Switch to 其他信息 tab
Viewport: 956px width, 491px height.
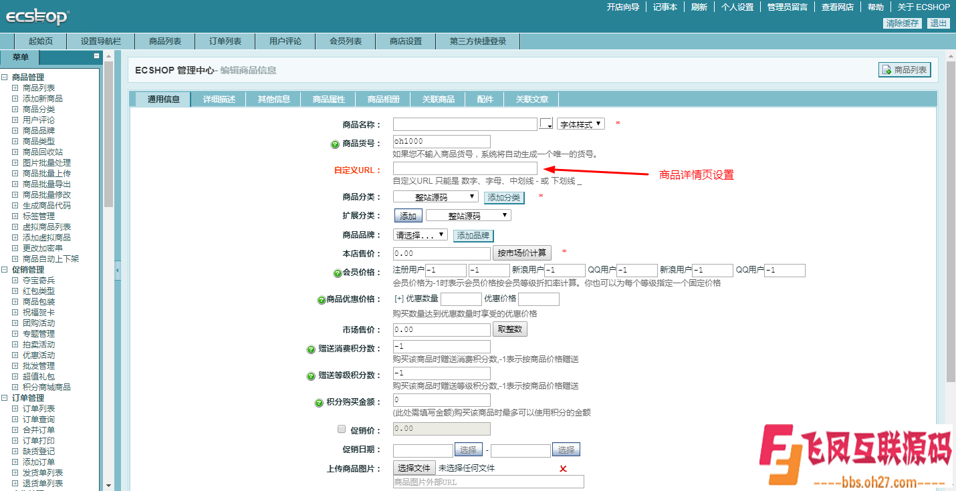pos(274,100)
